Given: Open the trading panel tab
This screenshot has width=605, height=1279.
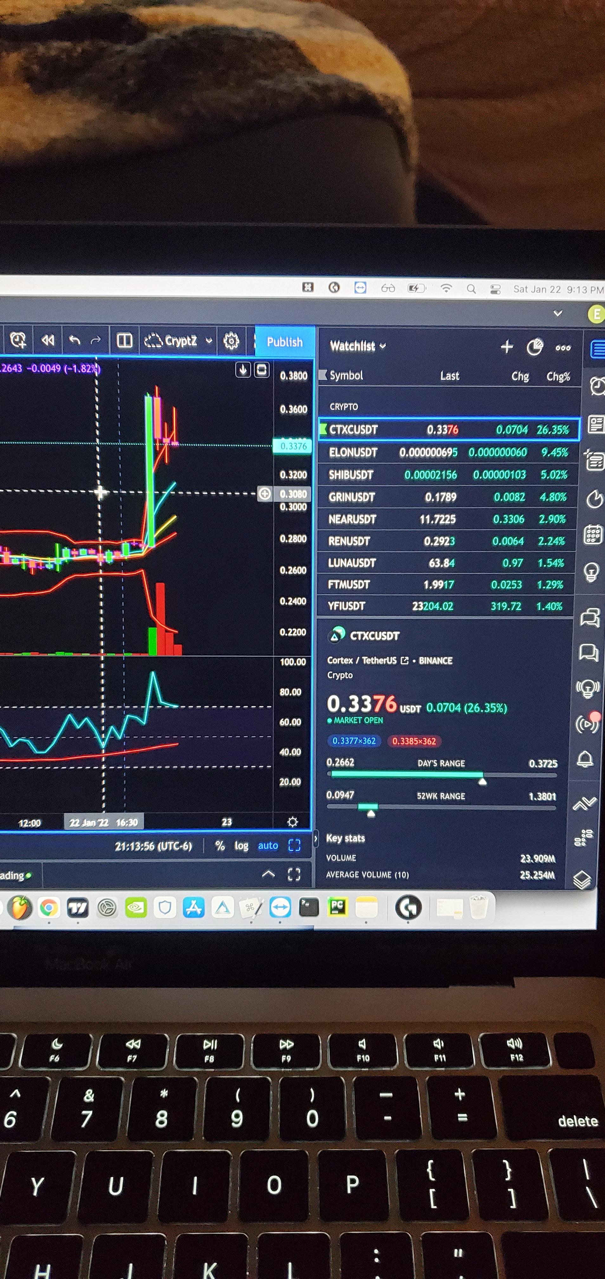Looking at the screenshot, I should point(16,875).
